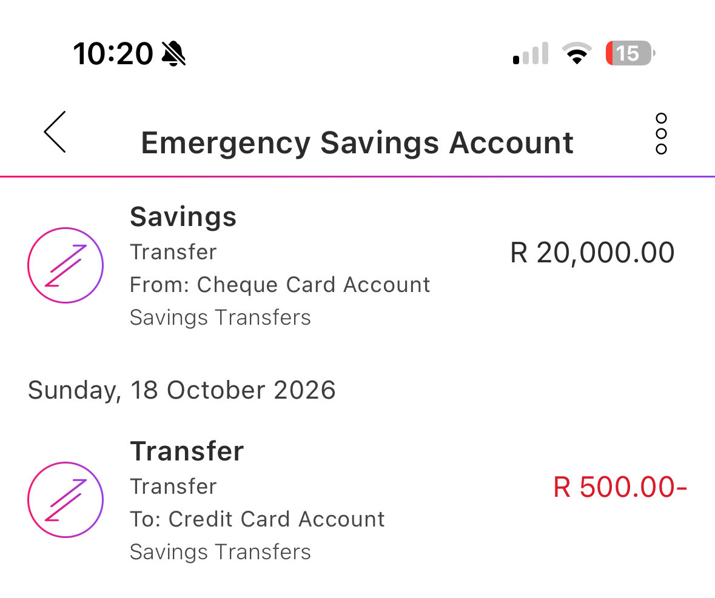The width and height of the screenshot is (715, 598).
Task: Tap the Transfer subtitle under Savings
Action: coord(173,252)
